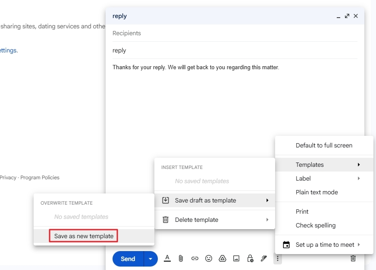Click No saved templates under Insert Template
This screenshot has height=270, width=376.
coord(202,181)
